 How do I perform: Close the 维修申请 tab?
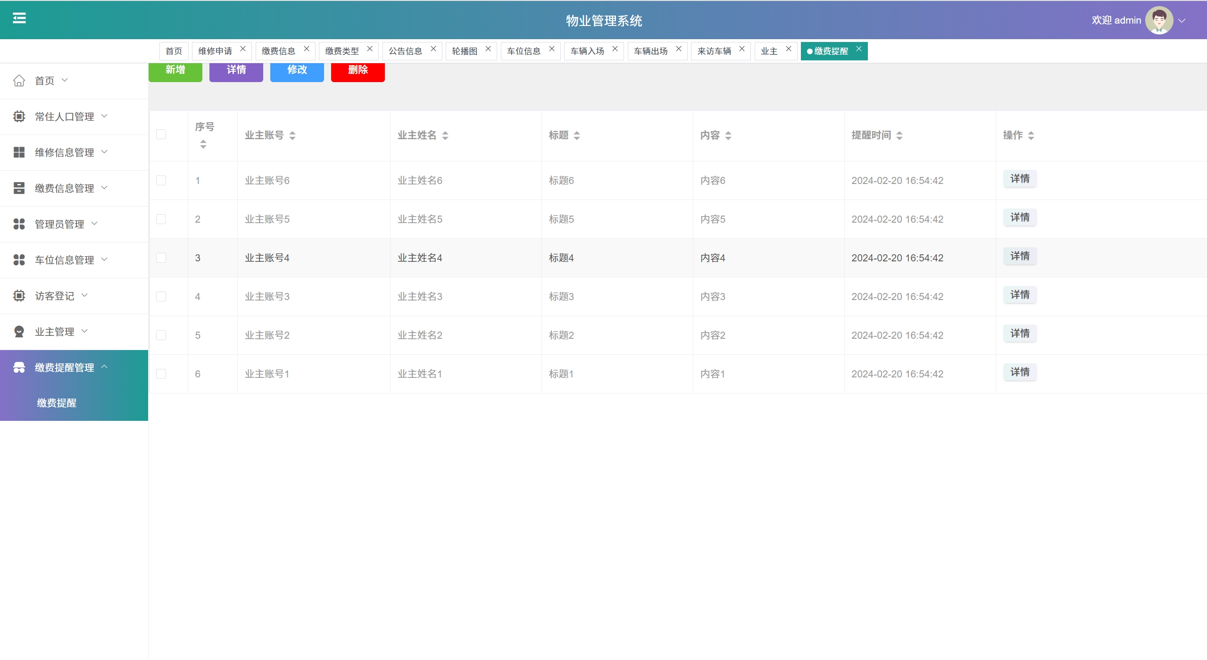click(243, 49)
